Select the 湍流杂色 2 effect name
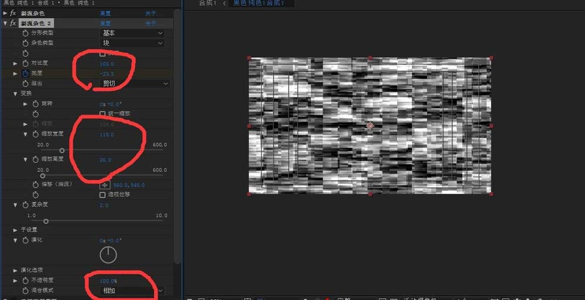 point(36,23)
